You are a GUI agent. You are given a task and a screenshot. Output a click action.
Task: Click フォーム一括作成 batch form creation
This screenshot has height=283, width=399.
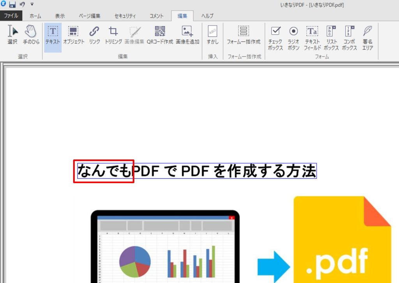(x=244, y=35)
